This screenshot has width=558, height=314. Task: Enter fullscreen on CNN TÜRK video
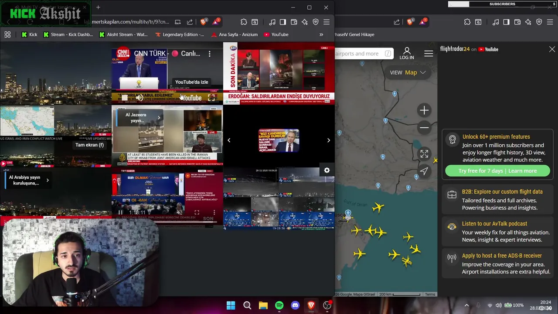point(211,98)
